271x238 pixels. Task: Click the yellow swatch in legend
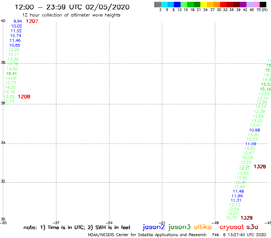[x=204, y=4]
